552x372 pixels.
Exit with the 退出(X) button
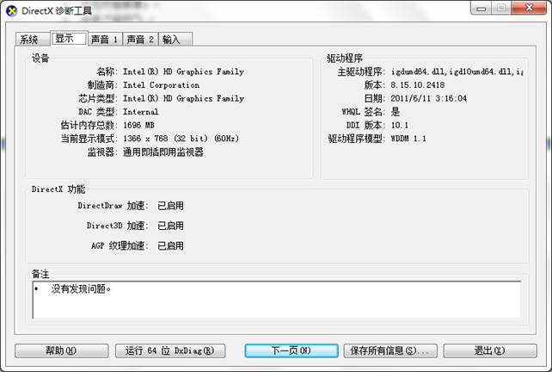490,350
